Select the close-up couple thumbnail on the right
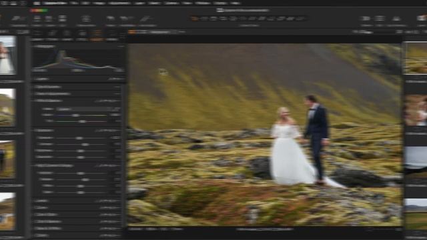The image size is (427, 240). coord(416,110)
